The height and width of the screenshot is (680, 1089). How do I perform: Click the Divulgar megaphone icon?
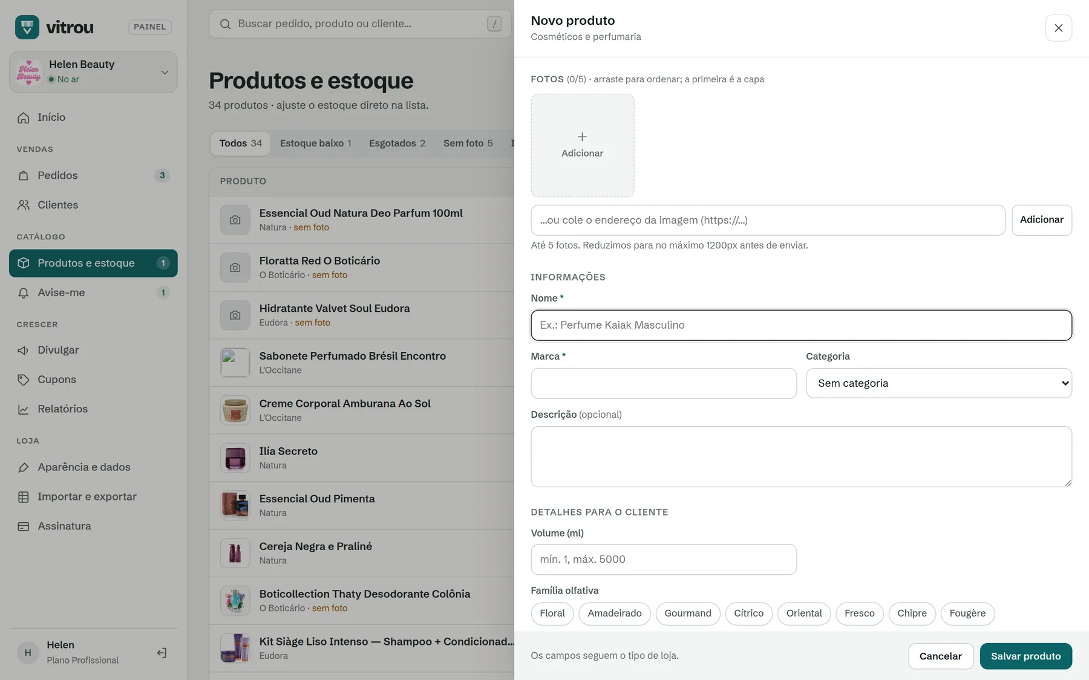[24, 350]
